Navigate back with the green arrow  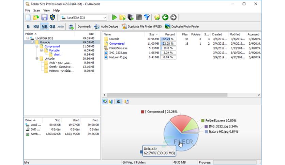[x=165, y=17]
